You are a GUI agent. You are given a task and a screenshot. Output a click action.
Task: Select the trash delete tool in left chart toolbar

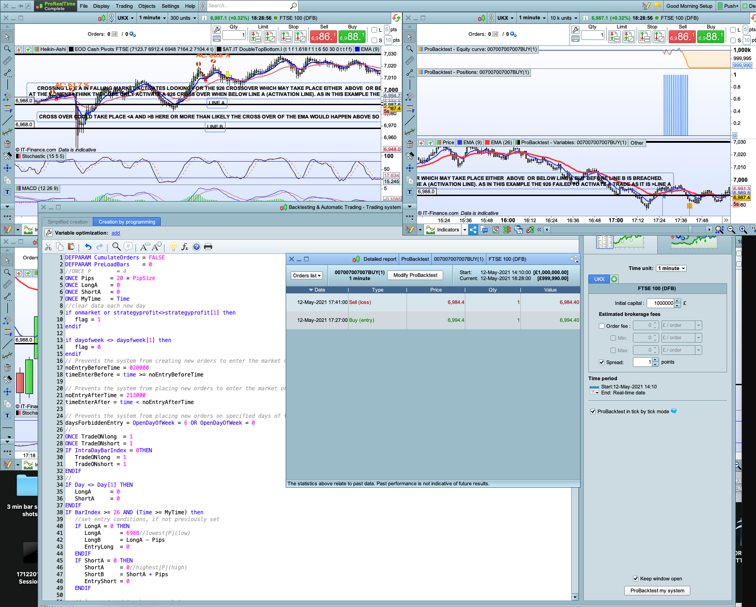7,144
